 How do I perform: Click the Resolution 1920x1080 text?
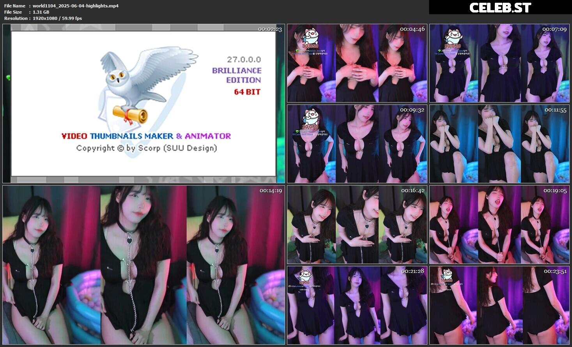[57, 18]
